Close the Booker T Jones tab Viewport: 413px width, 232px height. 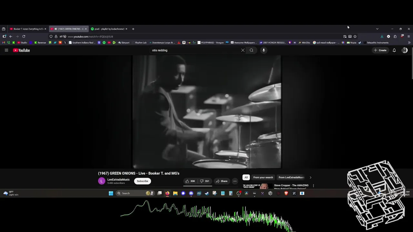point(45,29)
